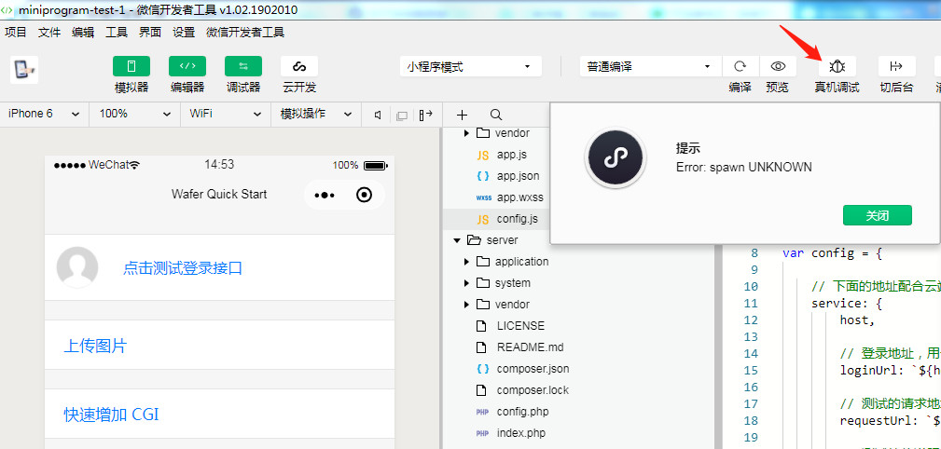The image size is (941, 449).
Task: Toggle the 编辑器 editor panel
Action: pos(187,66)
